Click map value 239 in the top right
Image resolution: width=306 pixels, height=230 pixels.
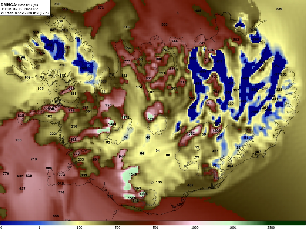tap(279, 9)
